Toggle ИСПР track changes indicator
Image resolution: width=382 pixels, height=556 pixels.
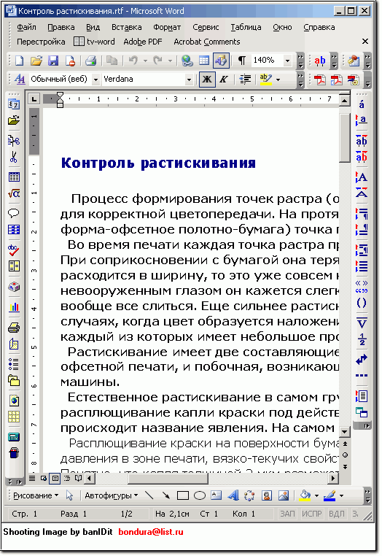pos(312,514)
